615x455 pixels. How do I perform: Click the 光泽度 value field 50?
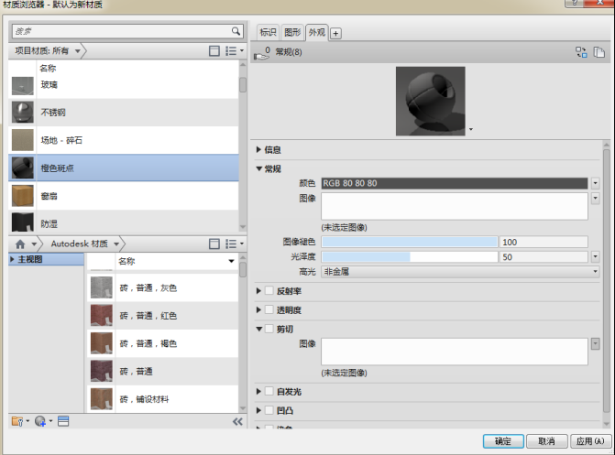(x=544, y=257)
